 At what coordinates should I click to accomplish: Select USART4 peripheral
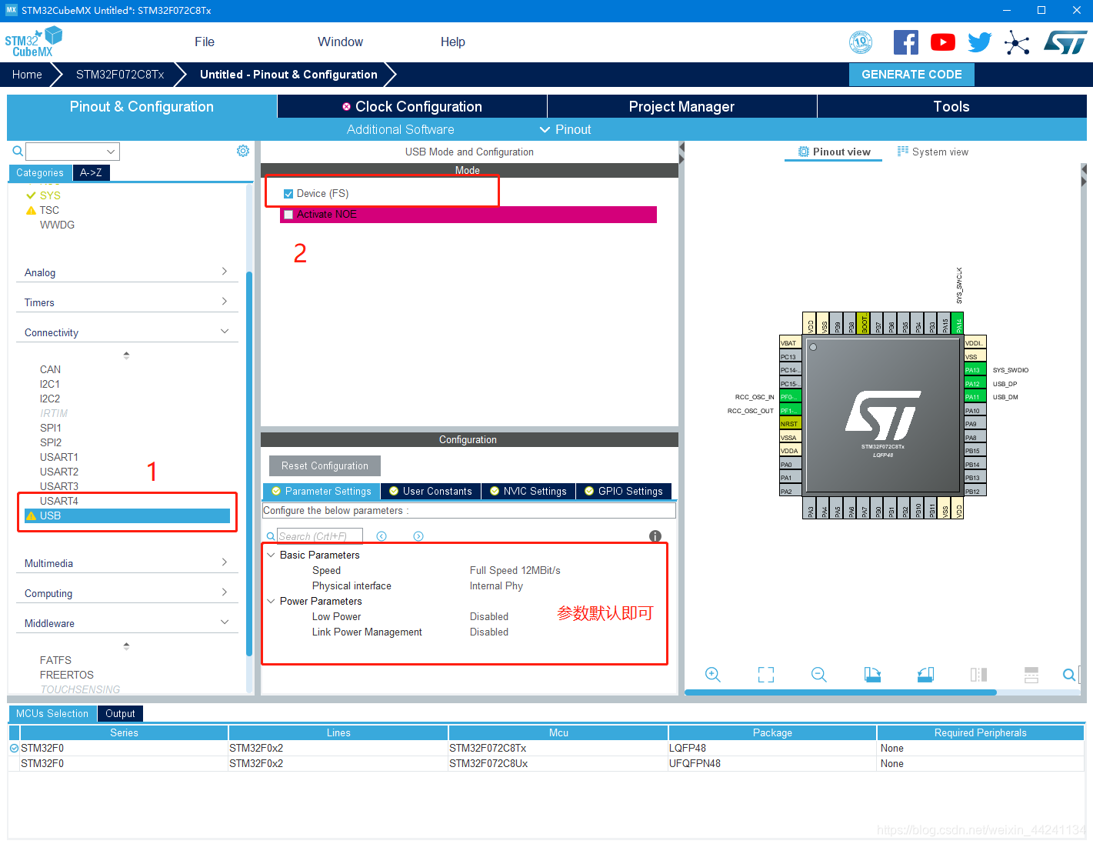pos(59,501)
